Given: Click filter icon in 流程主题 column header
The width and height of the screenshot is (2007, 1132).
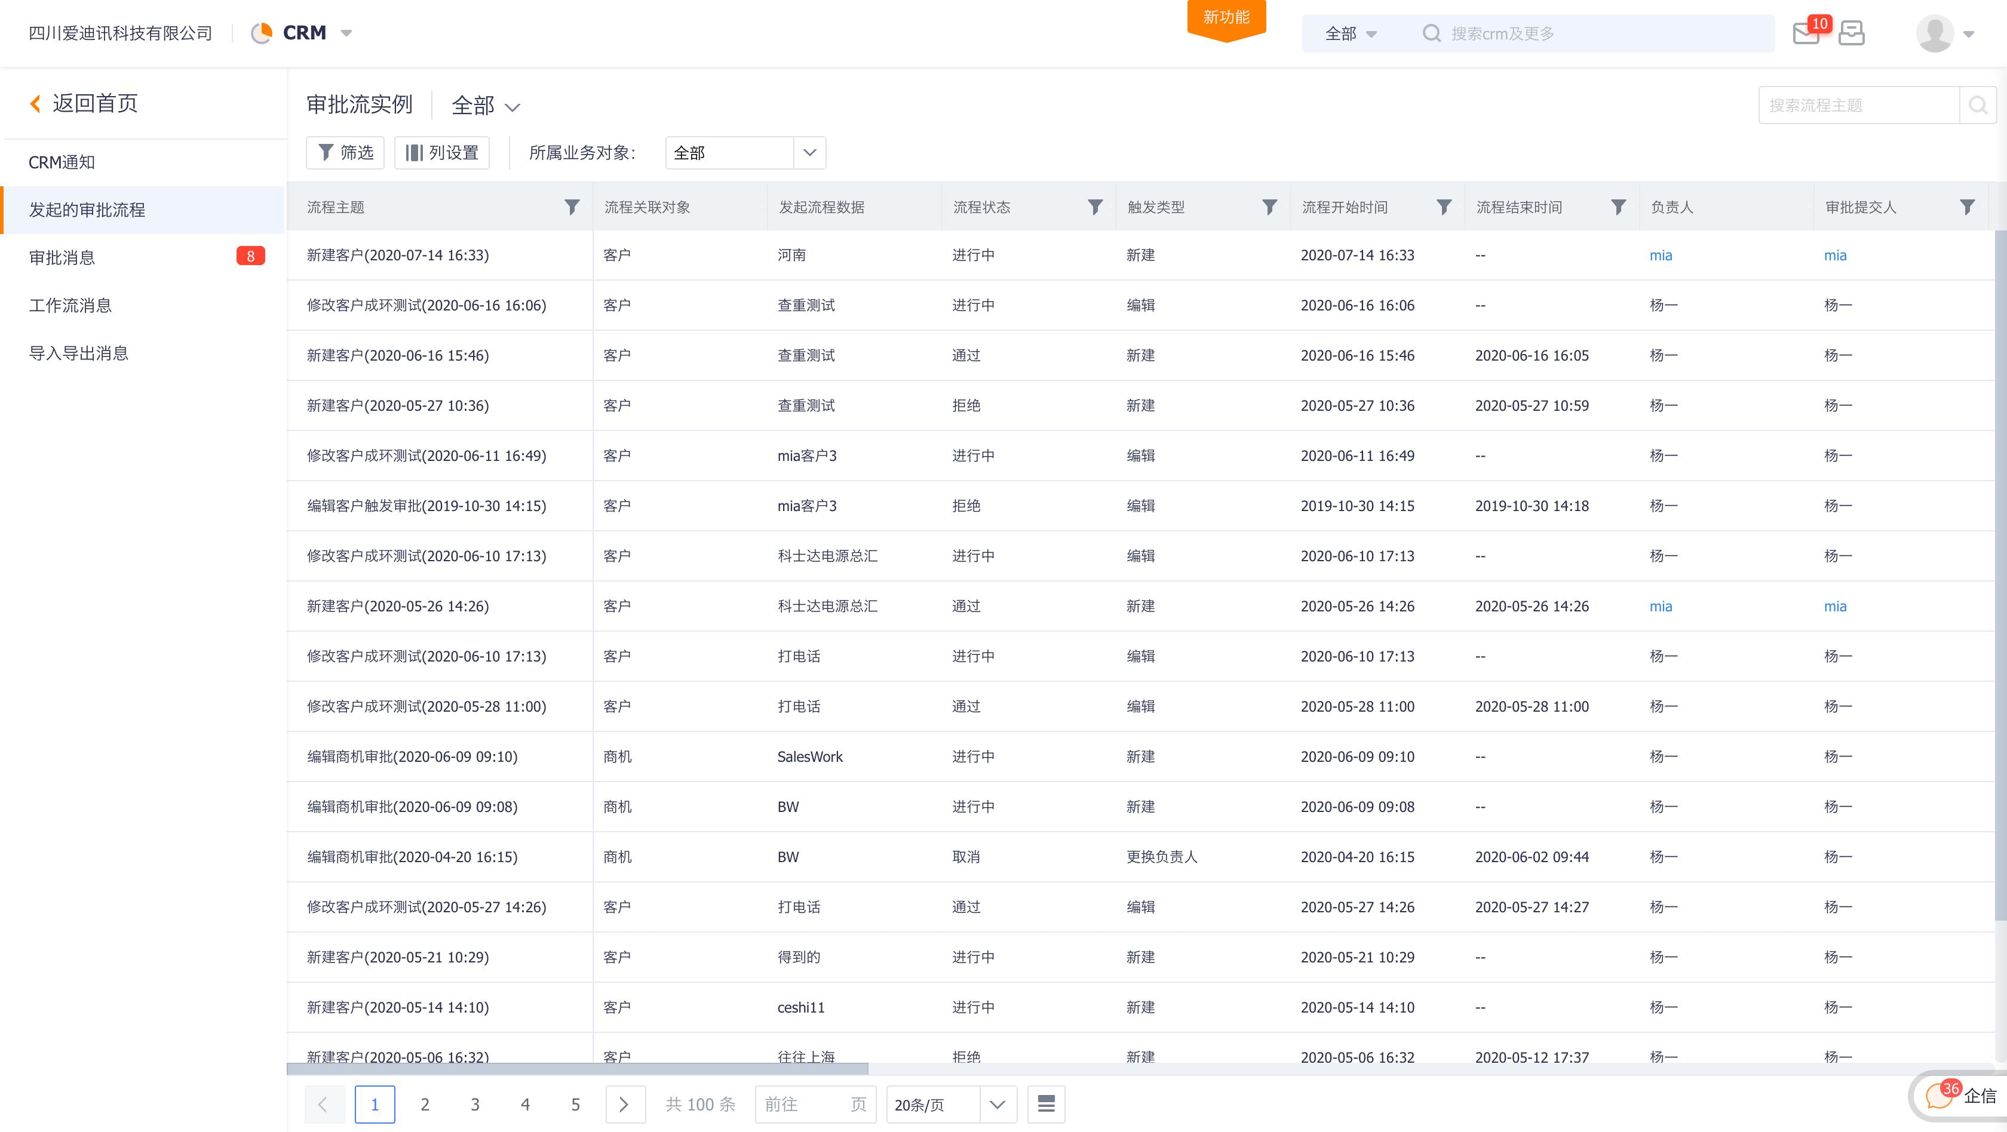Looking at the screenshot, I should pos(572,207).
